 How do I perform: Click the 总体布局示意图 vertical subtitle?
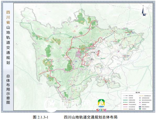[x=8, y=89]
